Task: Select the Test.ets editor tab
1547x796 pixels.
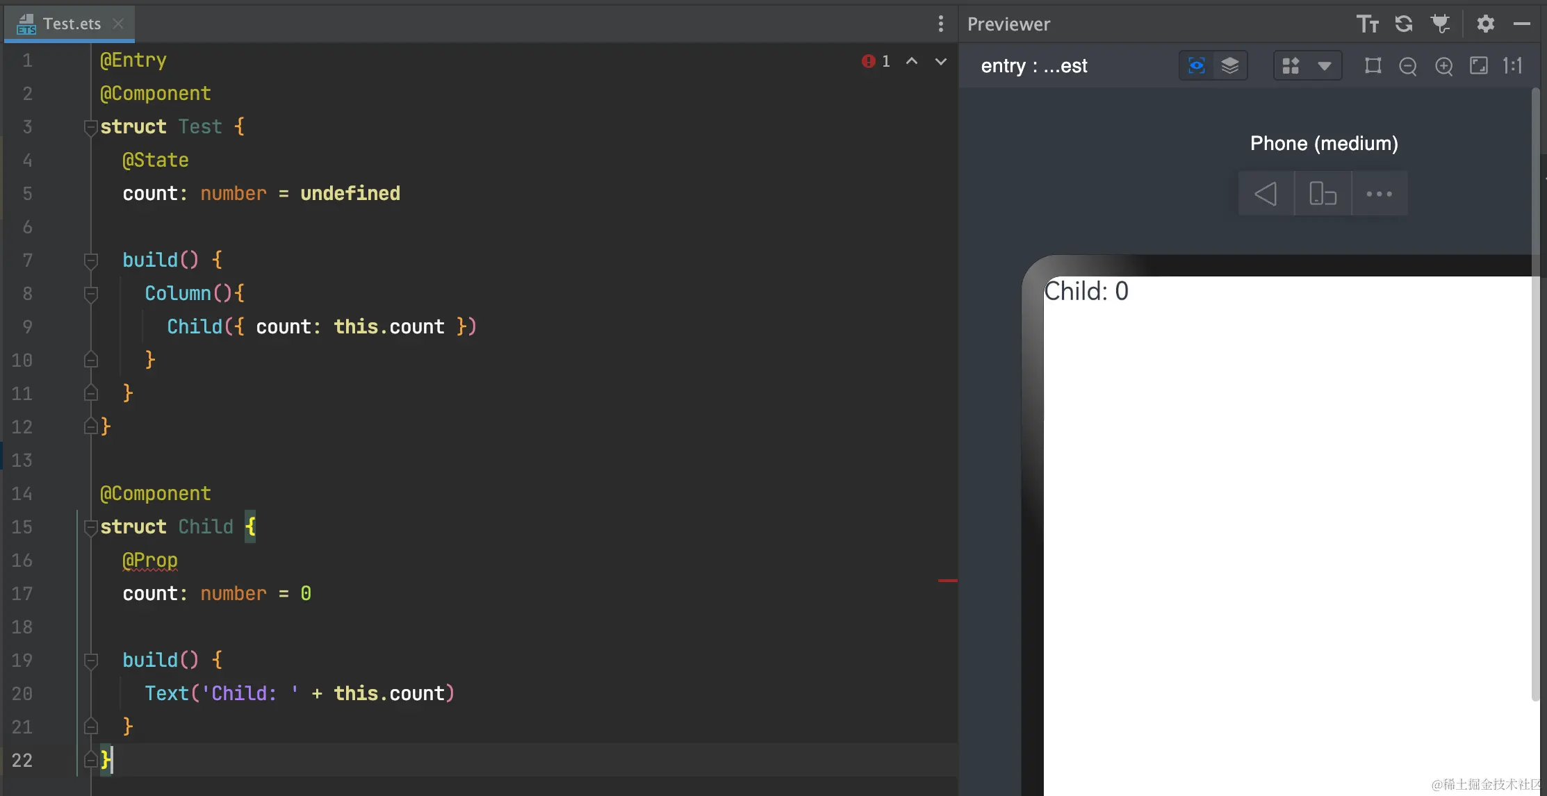Action: [71, 24]
